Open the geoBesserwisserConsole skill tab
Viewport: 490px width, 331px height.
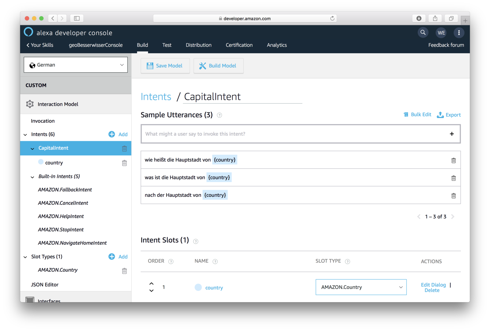point(96,45)
